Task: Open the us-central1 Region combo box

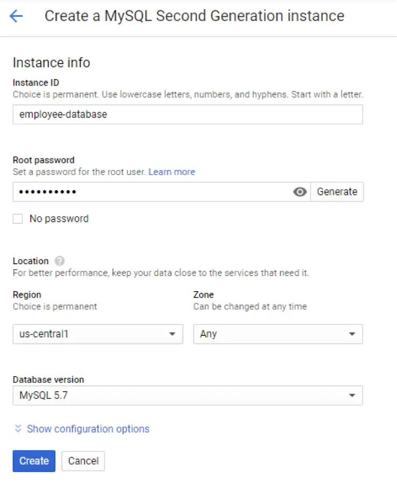Action: [x=91, y=334]
